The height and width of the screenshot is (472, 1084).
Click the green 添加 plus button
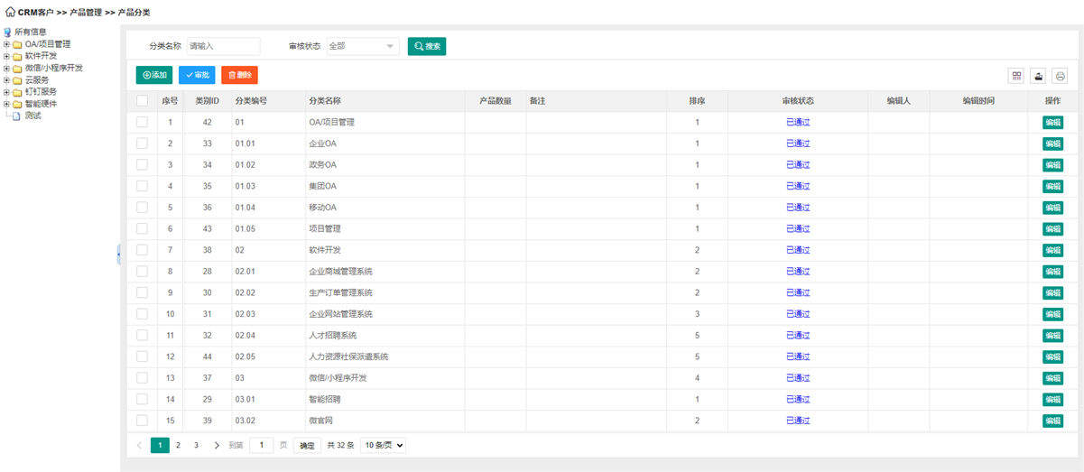pos(154,75)
